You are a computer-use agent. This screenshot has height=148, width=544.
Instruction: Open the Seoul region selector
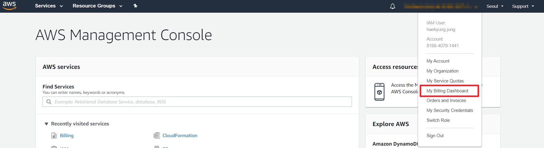[495, 6]
